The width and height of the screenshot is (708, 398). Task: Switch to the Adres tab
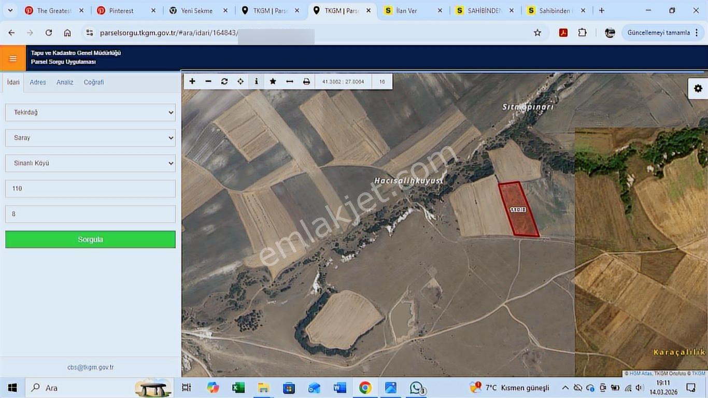(38, 82)
